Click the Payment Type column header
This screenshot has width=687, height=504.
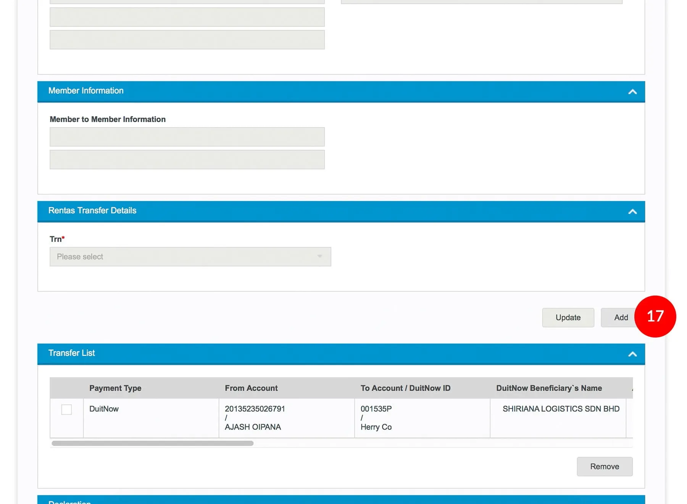click(x=115, y=388)
